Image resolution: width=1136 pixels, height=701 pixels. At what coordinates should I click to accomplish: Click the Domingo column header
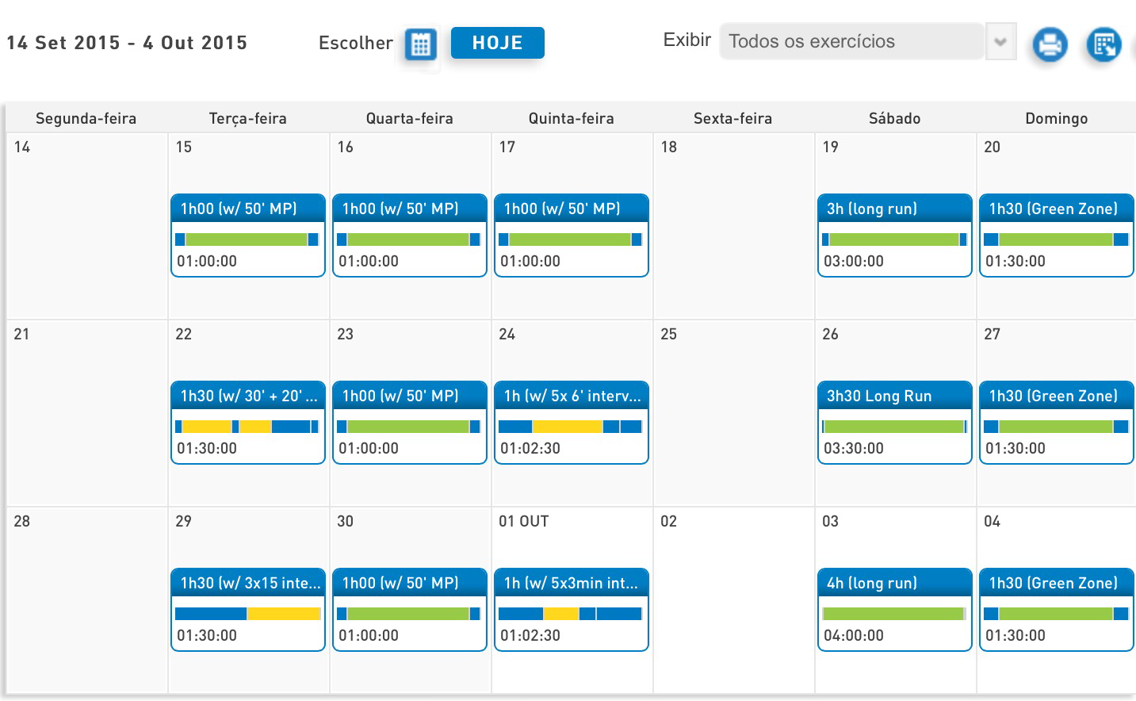[x=1056, y=118]
